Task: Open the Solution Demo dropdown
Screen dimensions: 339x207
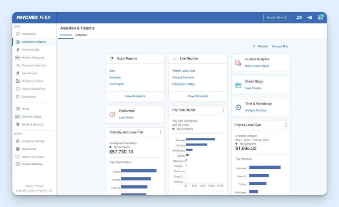Action: point(276,17)
